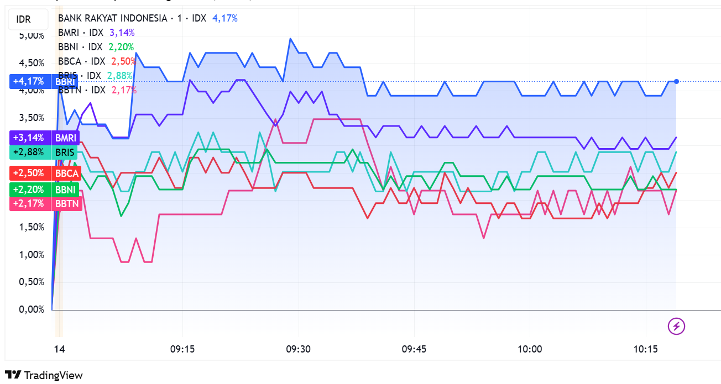Click the purple lightning bolt icon
This screenshot has width=721, height=384.
click(x=677, y=327)
